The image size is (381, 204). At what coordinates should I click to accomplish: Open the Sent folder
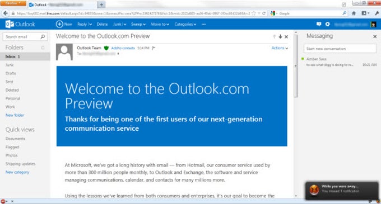coord(9,82)
